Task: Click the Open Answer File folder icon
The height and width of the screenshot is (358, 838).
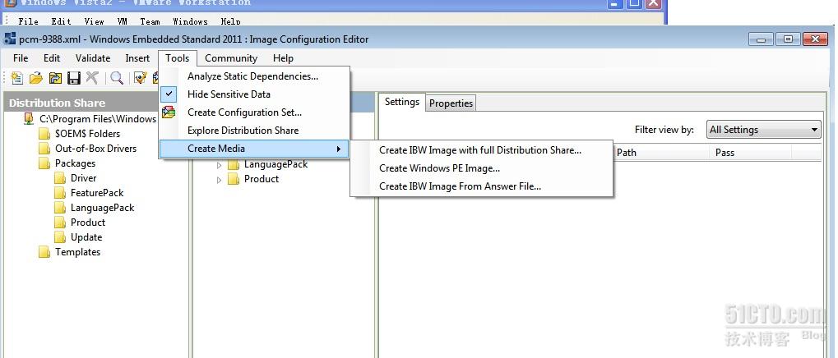Action: [x=36, y=78]
